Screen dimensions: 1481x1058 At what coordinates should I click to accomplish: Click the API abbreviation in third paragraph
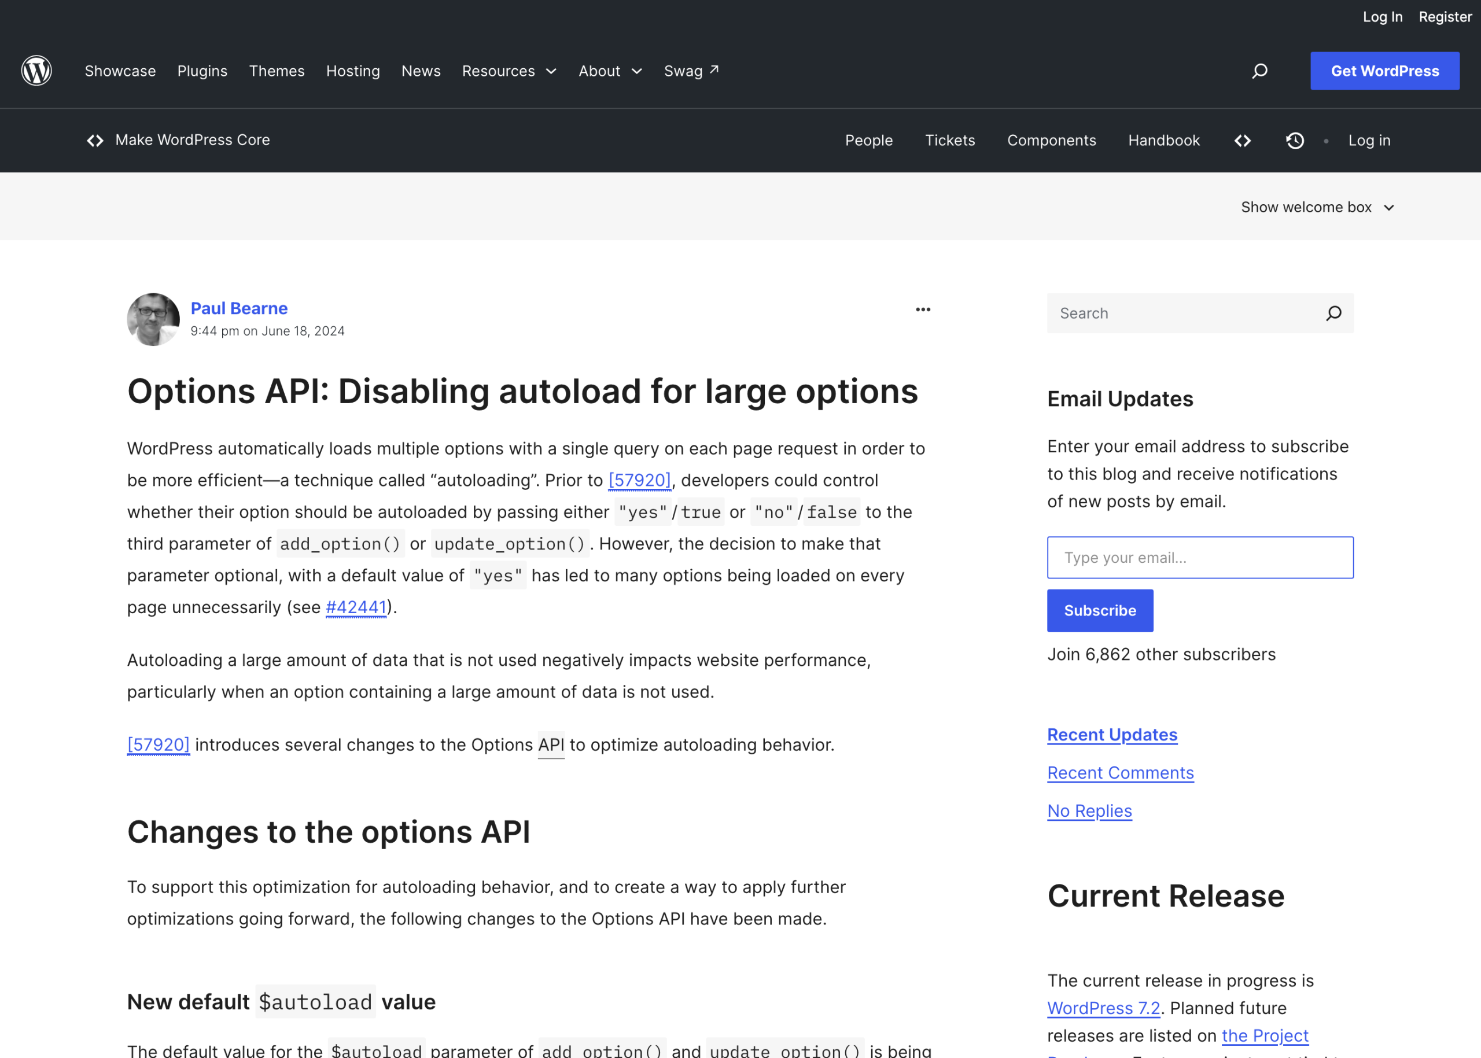click(551, 744)
